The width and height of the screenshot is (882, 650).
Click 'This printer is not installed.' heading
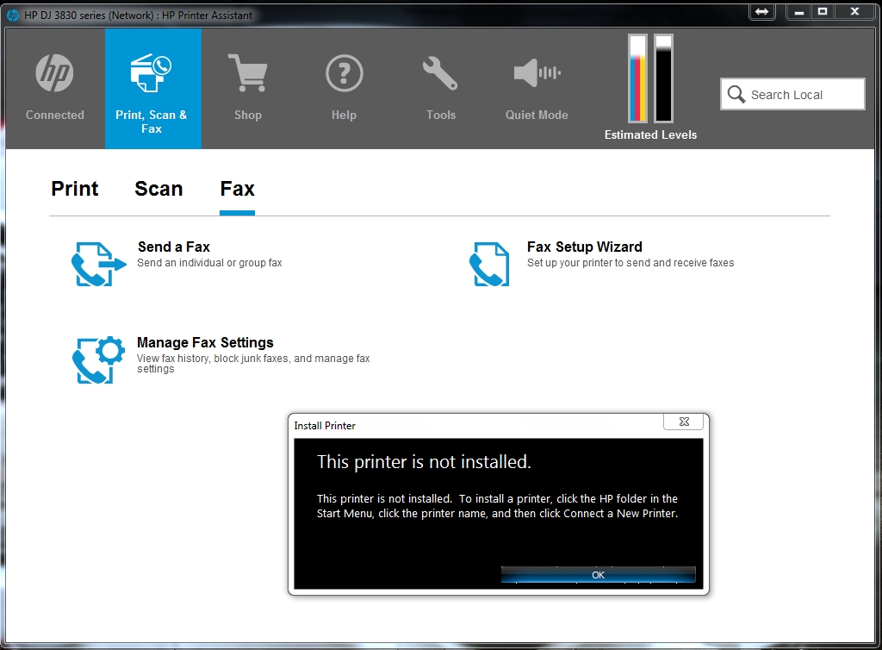(424, 462)
